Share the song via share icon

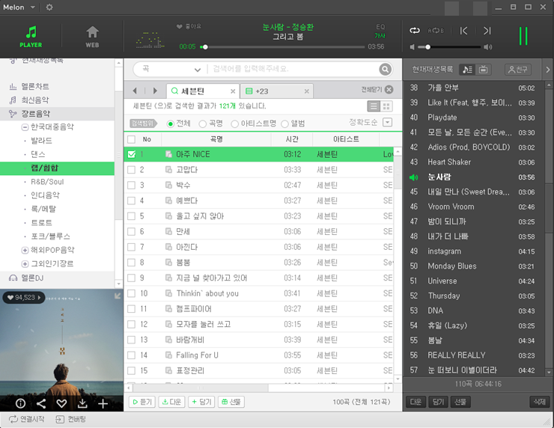[41, 403]
